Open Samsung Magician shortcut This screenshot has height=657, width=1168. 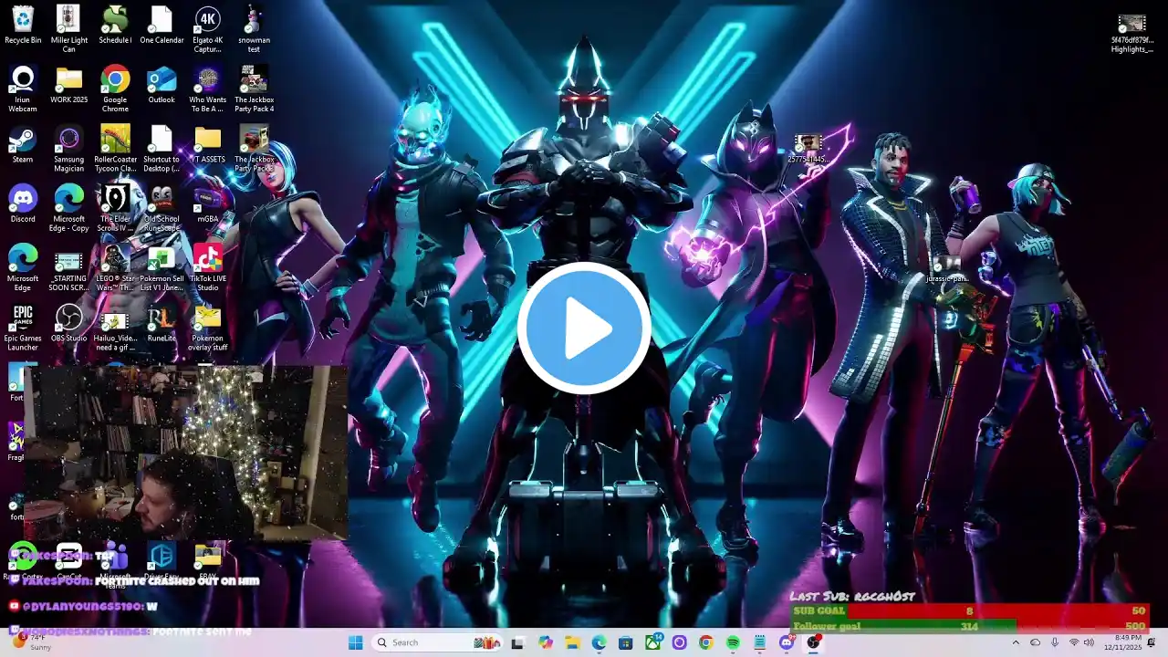69,148
